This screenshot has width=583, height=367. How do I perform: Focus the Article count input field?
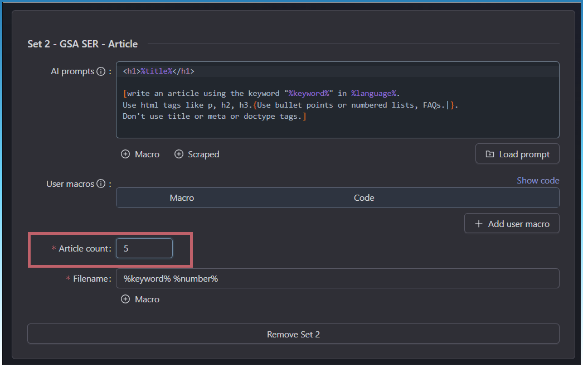pyautogui.click(x=144, y=249)
